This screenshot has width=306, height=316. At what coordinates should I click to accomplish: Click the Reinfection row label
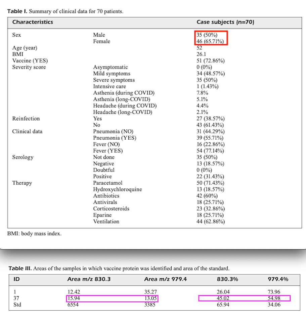[26, 119]
